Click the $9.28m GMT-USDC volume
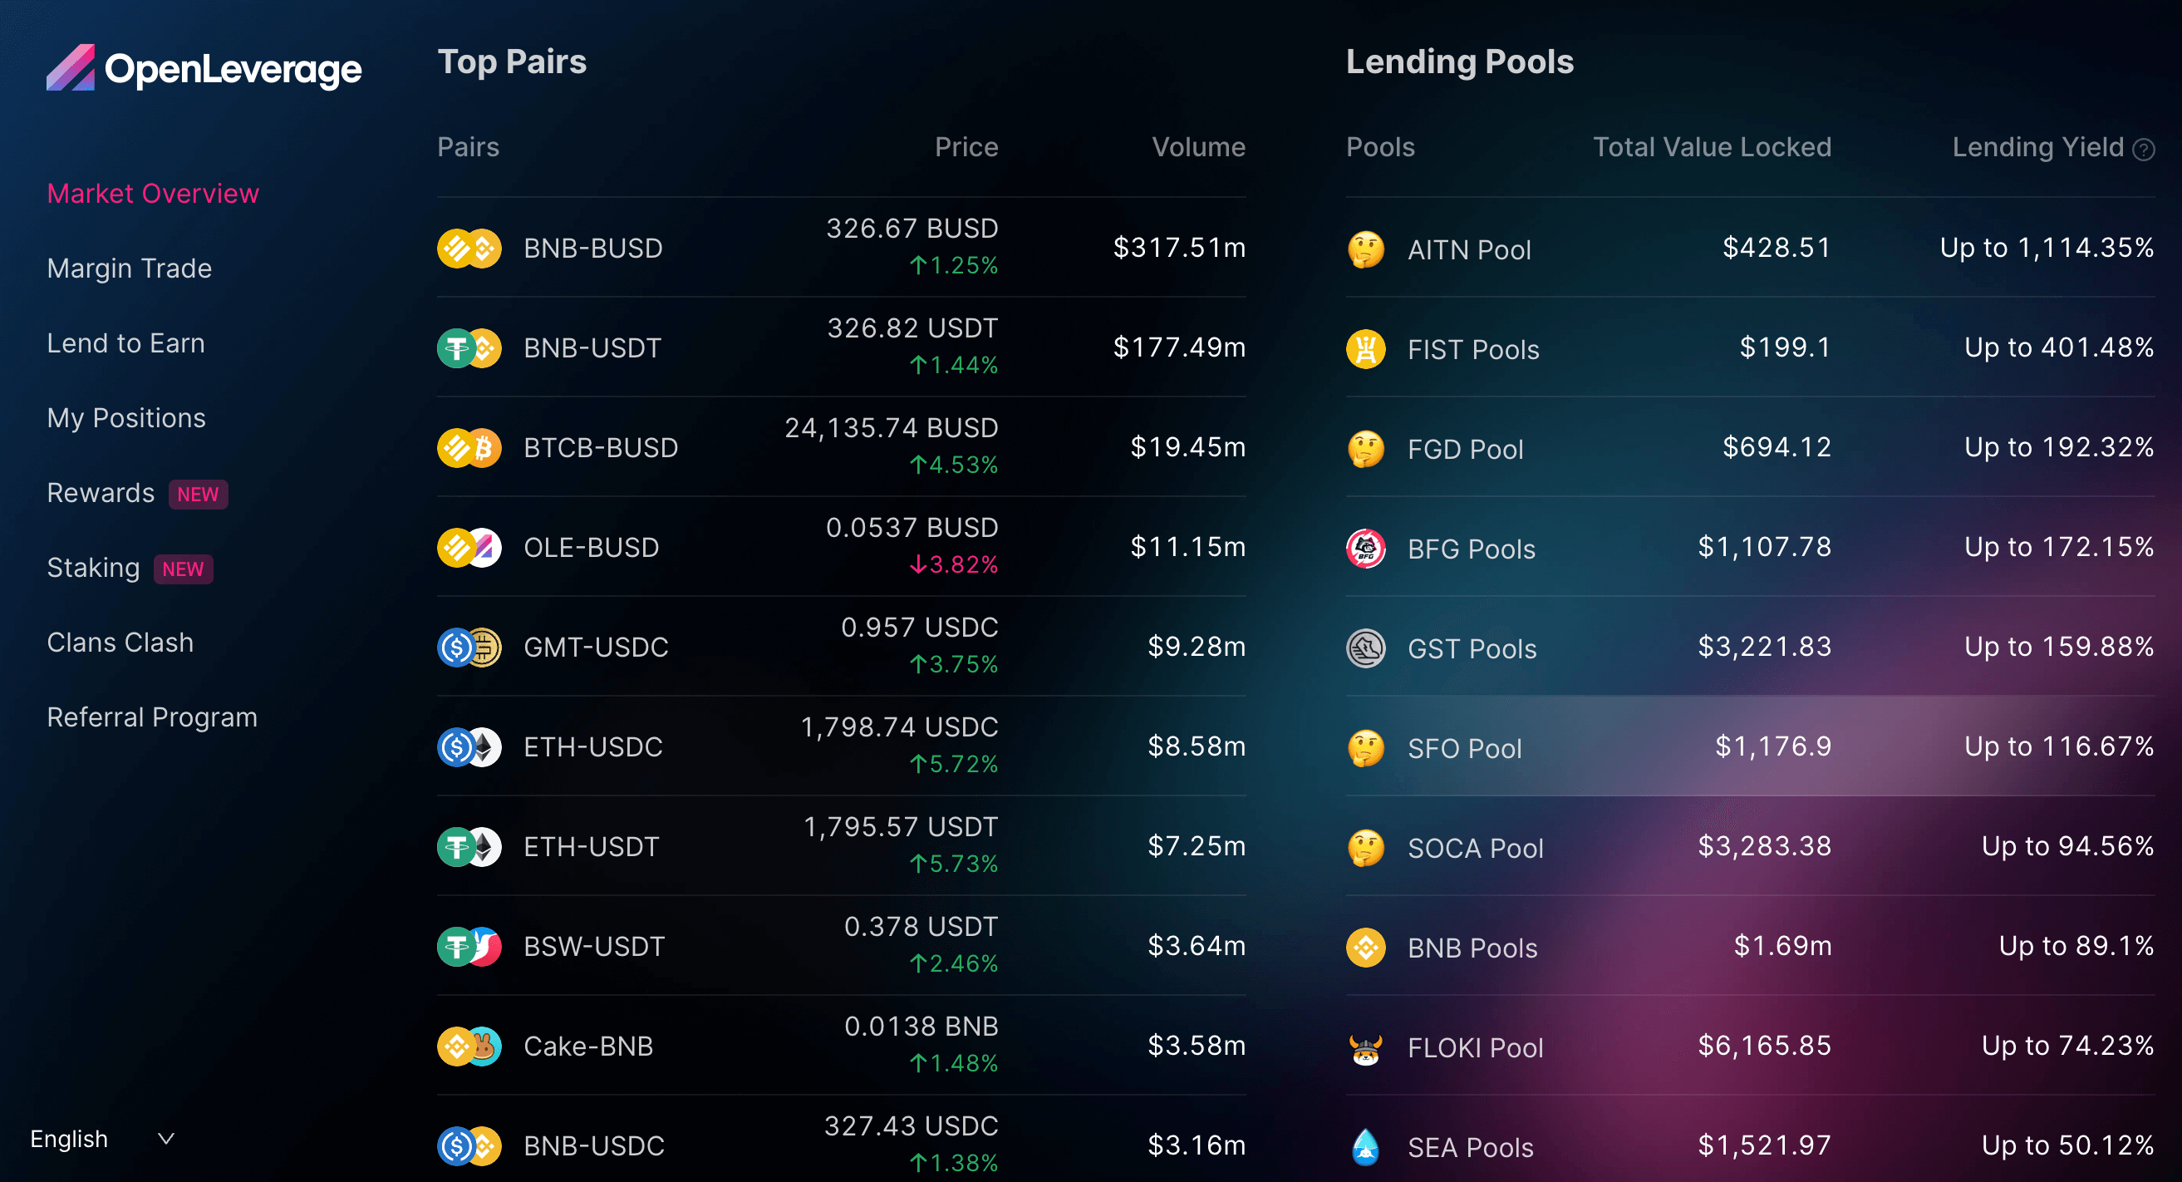Image resolution: width=2182 pixels, height=1182 pixels. pos(1197,647)
